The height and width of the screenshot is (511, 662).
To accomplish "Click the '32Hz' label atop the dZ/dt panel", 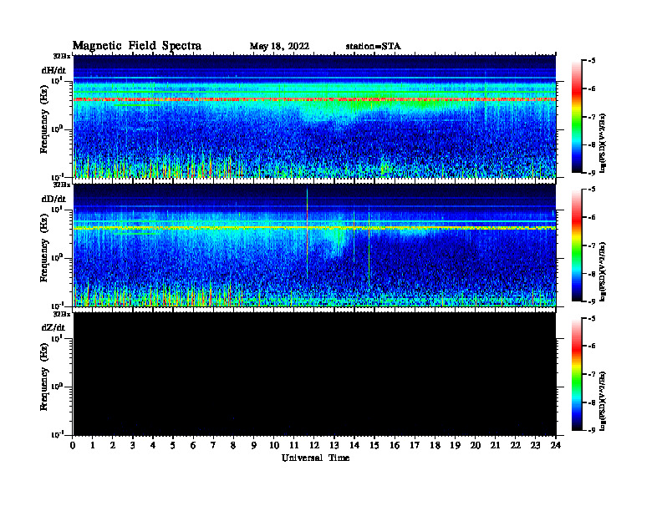I will point(62,314).
